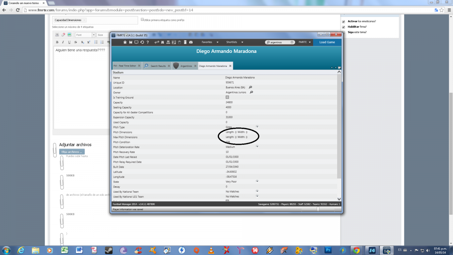
Task: Click the Load Game button
Action: (327, 42)
